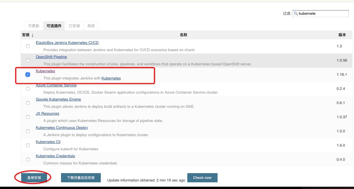Check ElasticBox Jenkins Kubernetes CI/CD checkbox

[x=28, y=46]
